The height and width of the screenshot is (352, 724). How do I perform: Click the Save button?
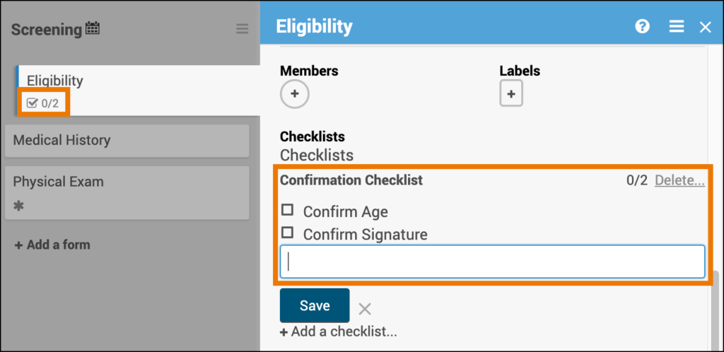315,305
